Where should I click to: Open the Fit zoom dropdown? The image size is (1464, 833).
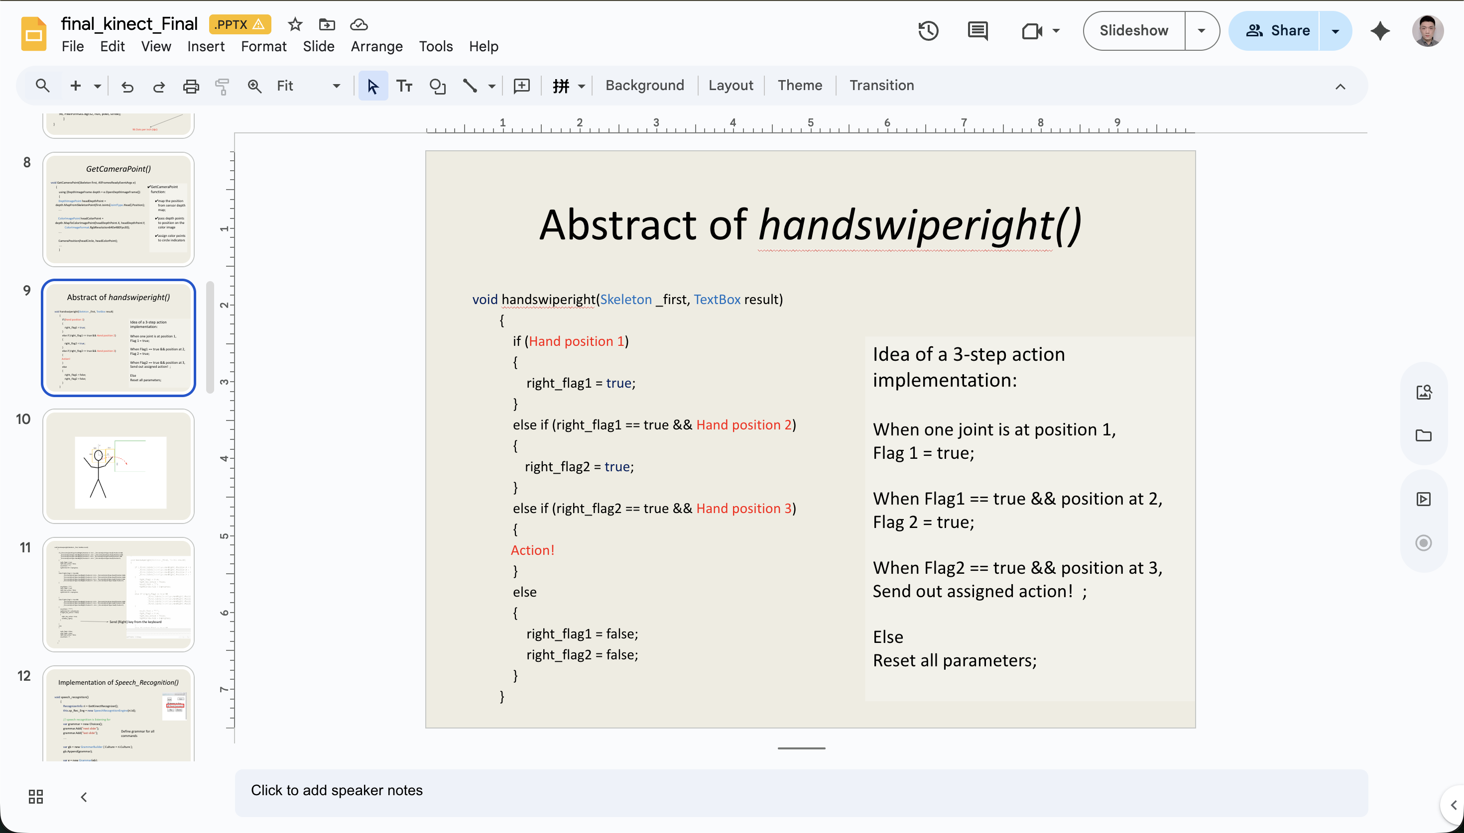coord(336,86)
